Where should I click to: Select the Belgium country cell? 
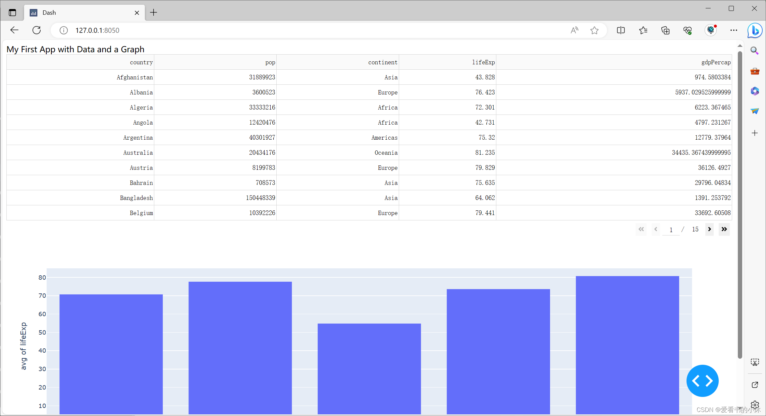80,213
